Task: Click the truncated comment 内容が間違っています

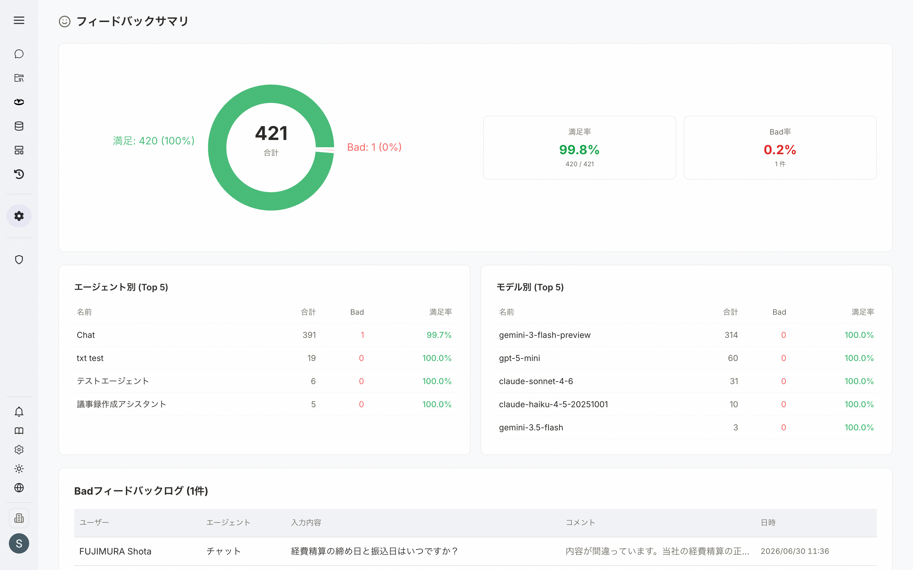Action: [657, 551]
